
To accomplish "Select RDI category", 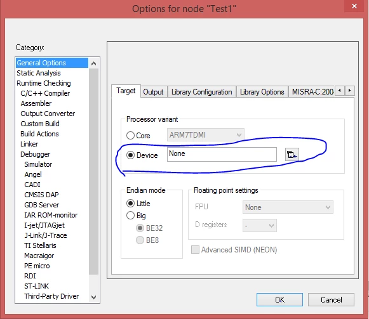I will [x=30, y=276].
